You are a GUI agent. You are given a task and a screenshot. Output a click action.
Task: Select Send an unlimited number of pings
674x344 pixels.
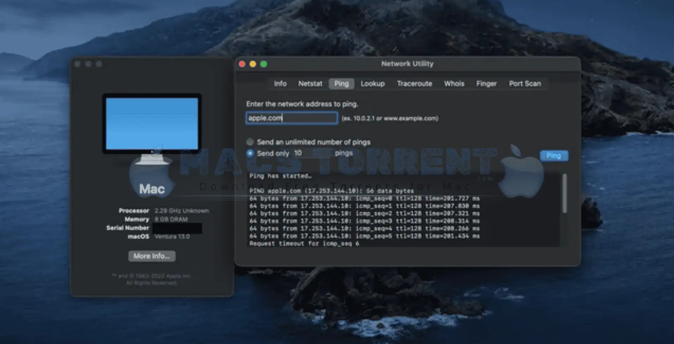[x=250, y=142]
